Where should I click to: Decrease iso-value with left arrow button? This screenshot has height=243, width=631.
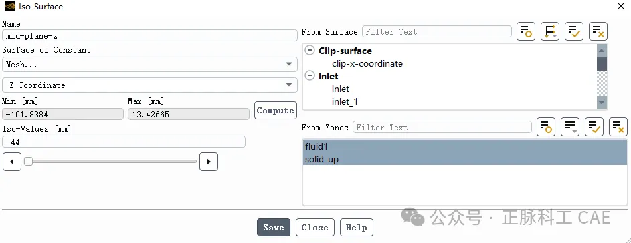pos(11,162)
